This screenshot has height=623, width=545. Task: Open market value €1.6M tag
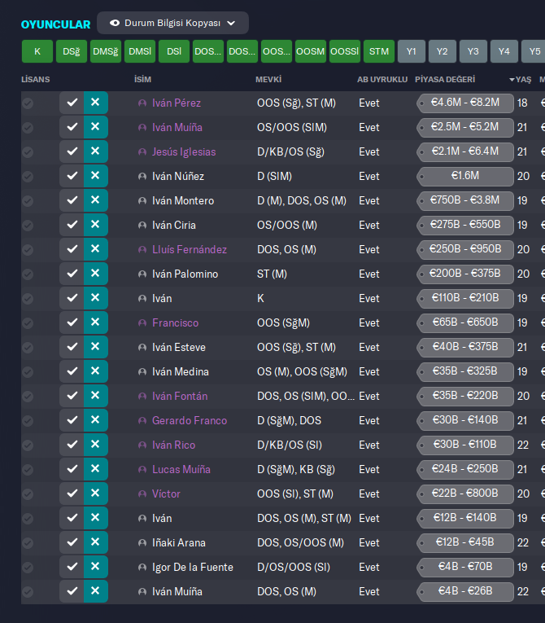(465, 176)
